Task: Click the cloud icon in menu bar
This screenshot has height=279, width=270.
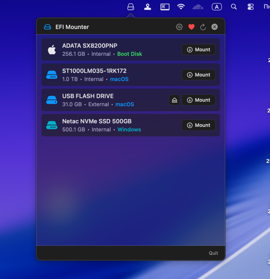Action: click(198, 7)
